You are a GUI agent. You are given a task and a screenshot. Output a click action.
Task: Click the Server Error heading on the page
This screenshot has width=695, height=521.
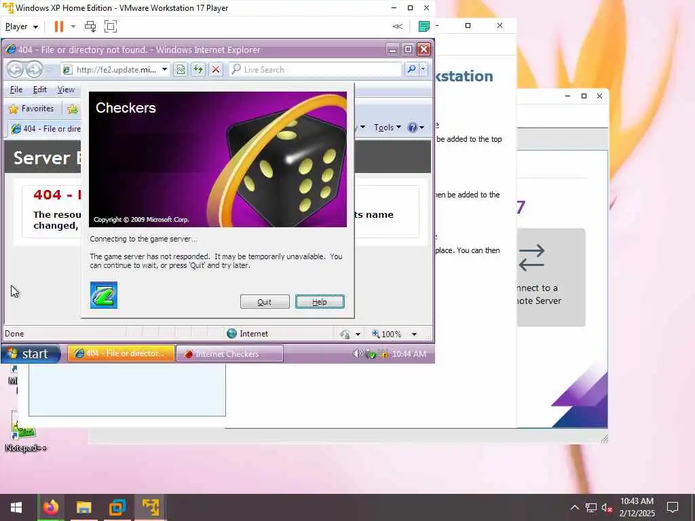47,158
